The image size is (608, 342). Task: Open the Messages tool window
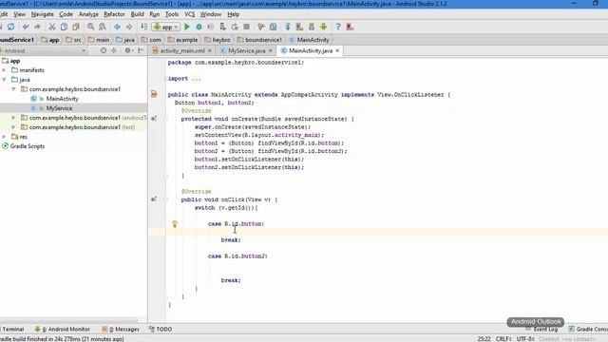point(121,329)
